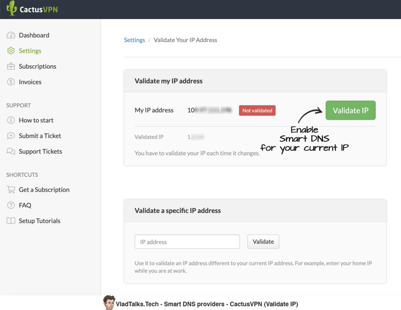Viewport: 401px width, 310px height.
Task: Click the Subscriptions briefcase icon
Action: tap(11, 66)
